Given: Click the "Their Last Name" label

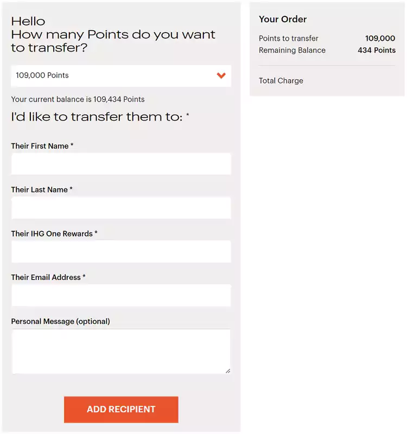Looking at the screenshot, I should (40, 190).
